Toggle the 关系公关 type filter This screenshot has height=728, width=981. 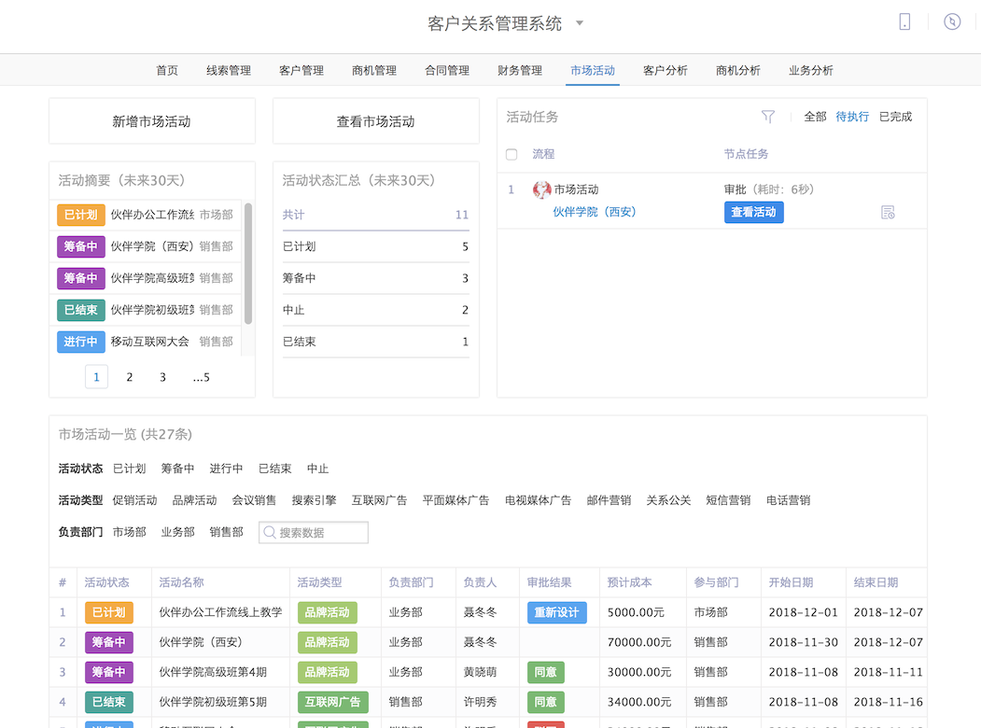[x=668, y=500]
